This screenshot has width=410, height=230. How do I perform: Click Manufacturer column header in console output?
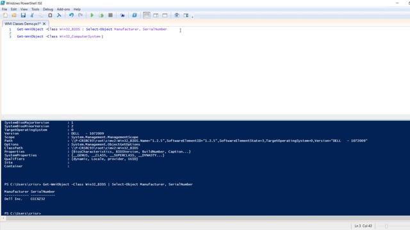coord(16,192)
